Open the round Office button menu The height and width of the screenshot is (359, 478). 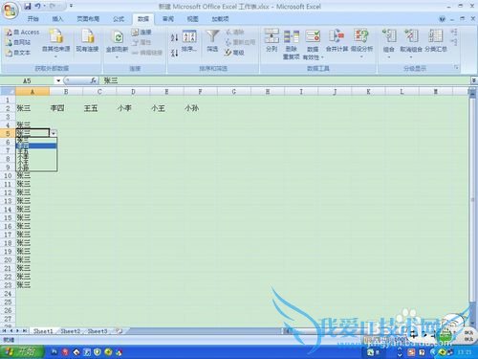[10, 11]
